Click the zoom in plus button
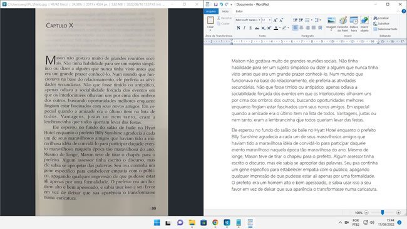Viewport: 407px width, 229px height. (398, 213)
